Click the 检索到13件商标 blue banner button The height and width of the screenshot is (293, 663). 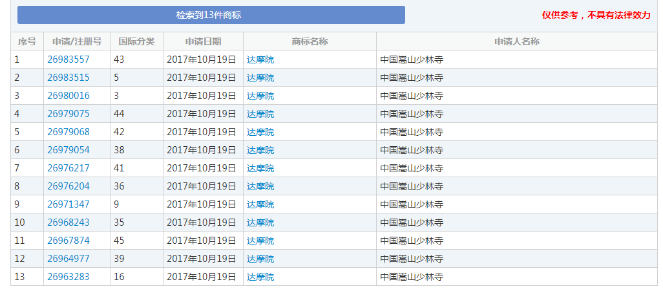click(211, 15)
